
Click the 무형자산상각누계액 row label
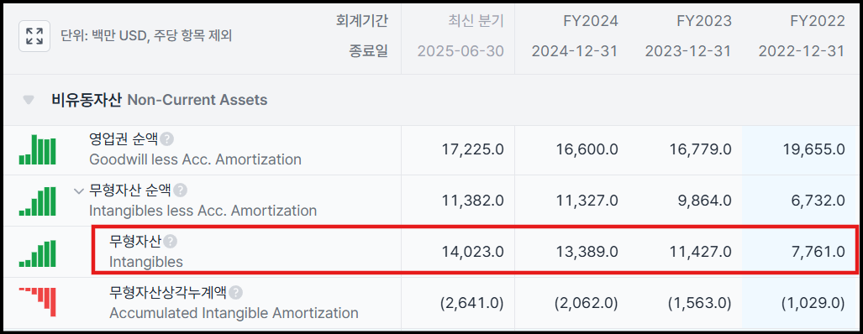coord(168,292)
